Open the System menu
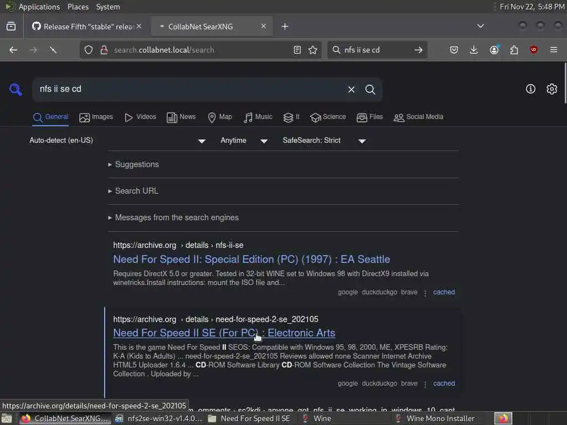The height and width of the screenshot is (425, 567). coord(108,7)
